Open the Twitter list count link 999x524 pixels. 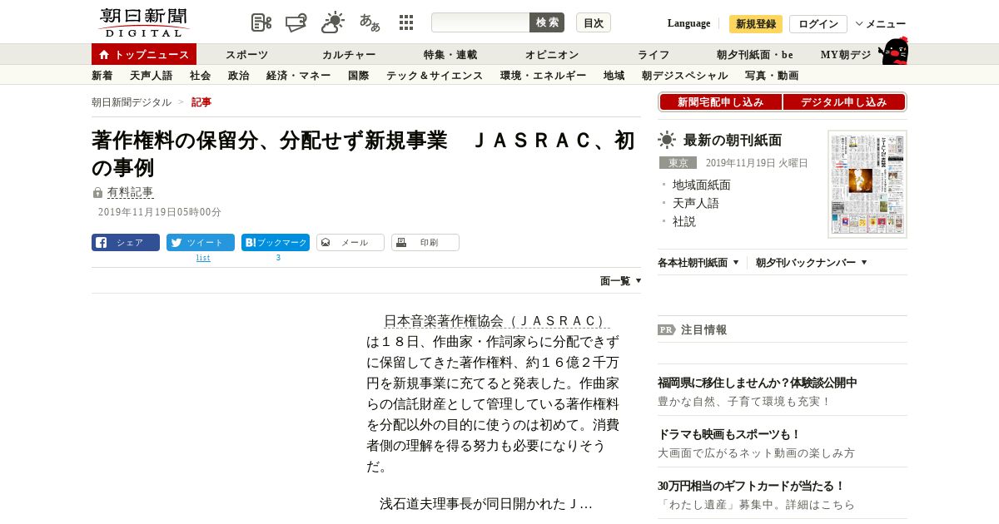203,258
